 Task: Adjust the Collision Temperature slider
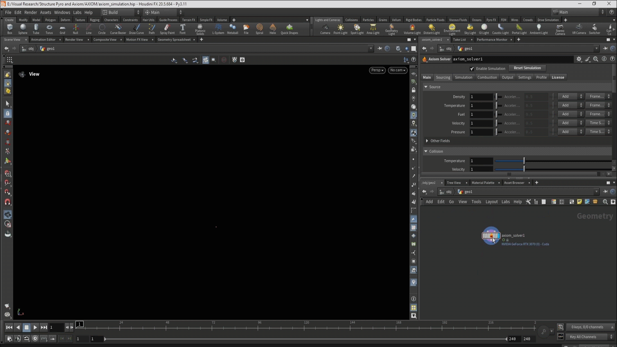(524, 161)
